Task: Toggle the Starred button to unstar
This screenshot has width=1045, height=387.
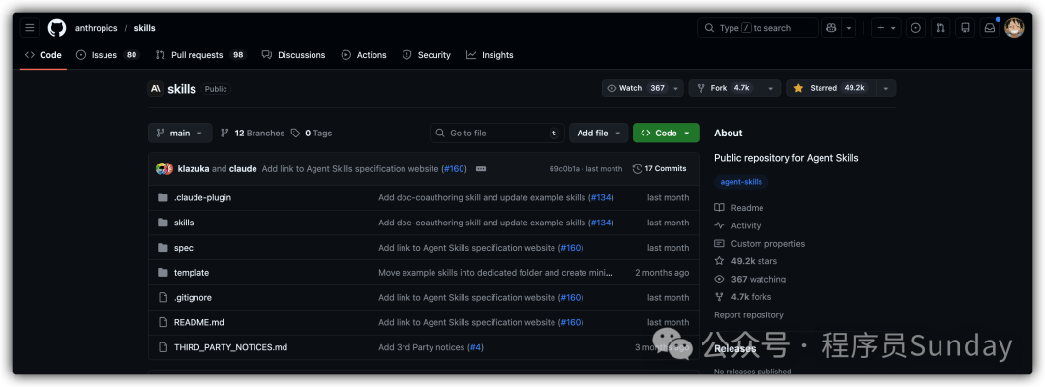Action: pyautogui.click(x=830, y=88)
